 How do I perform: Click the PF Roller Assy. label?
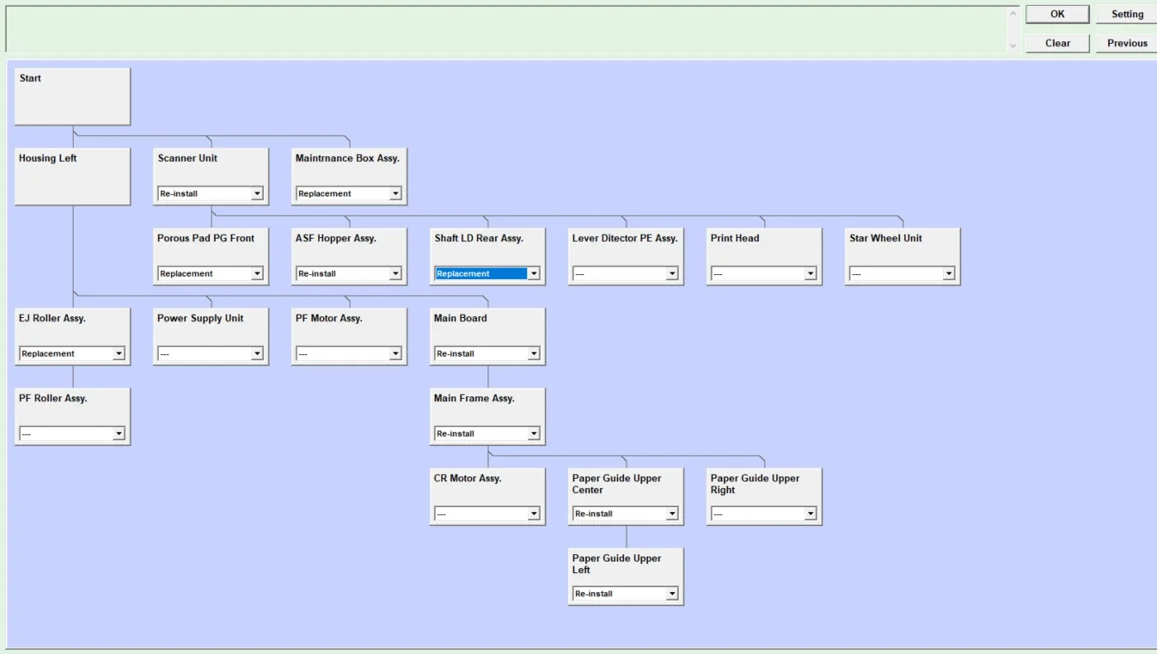(53, 398)
